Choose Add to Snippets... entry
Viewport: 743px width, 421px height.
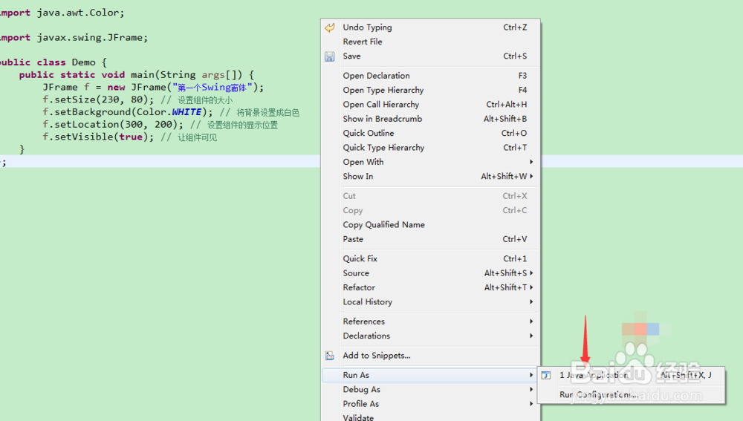pyautogui.click(x=431, y=356)
